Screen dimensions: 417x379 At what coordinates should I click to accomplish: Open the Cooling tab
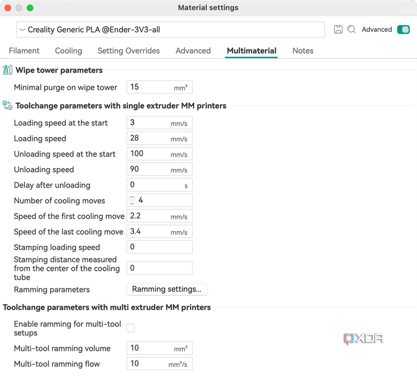point(69,51)
